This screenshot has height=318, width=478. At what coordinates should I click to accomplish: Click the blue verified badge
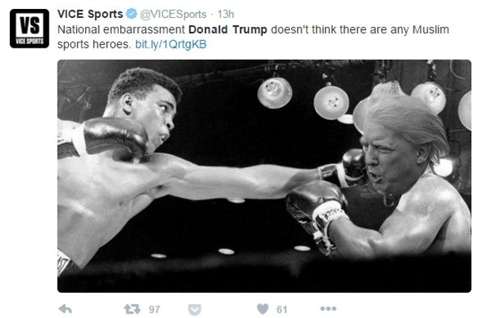pos(131,13)
